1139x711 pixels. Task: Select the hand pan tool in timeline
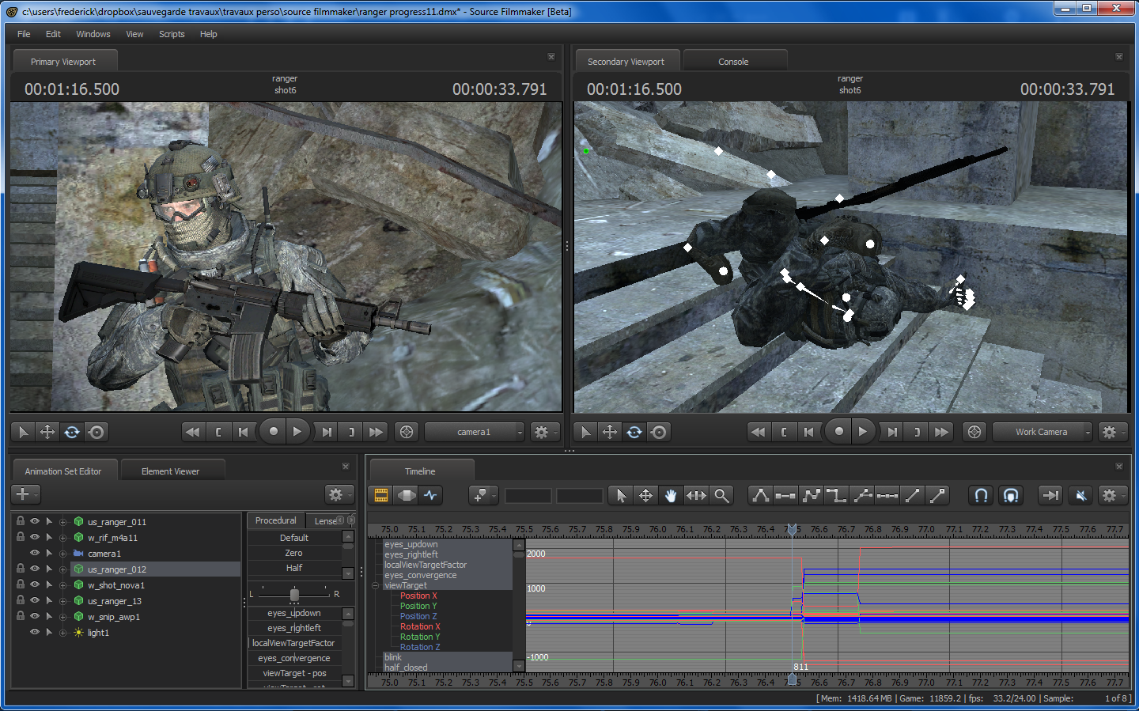coord(671,495)
